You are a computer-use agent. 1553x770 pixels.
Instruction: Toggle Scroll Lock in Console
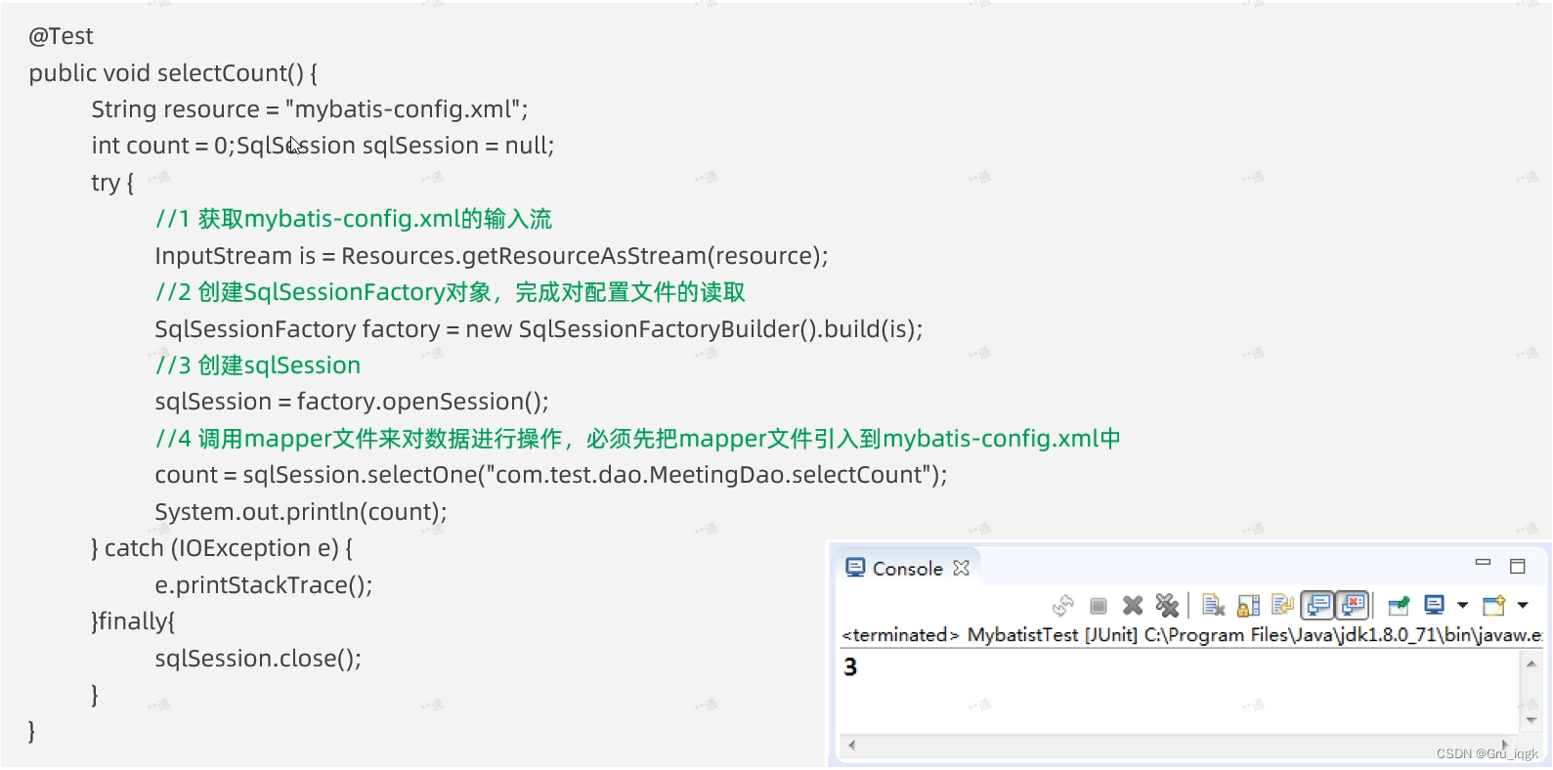tap(1248, 606)
